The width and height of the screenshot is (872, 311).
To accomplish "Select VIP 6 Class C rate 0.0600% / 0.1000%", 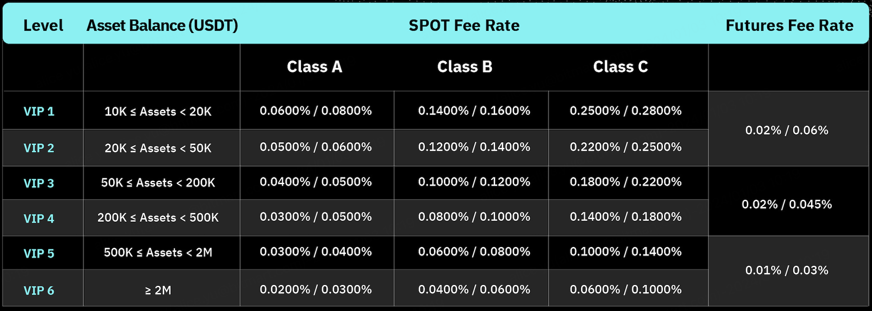I will click(626, 289).
